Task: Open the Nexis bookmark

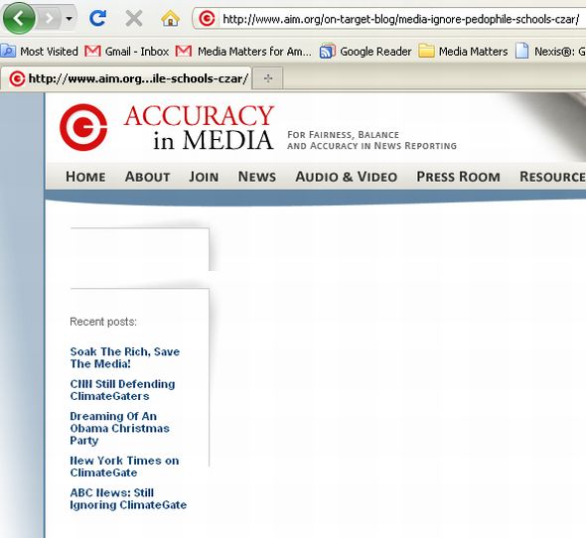Action: [x=550, y=52]
